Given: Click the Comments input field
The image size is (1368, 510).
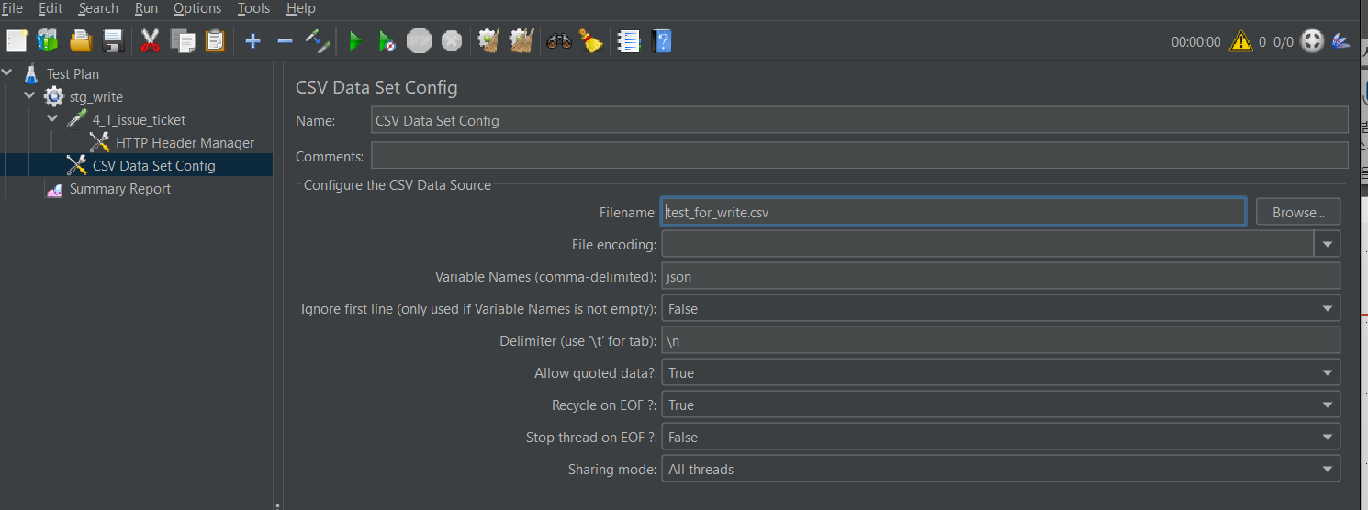Looking at the screenshot, I should tap(859, 155).
